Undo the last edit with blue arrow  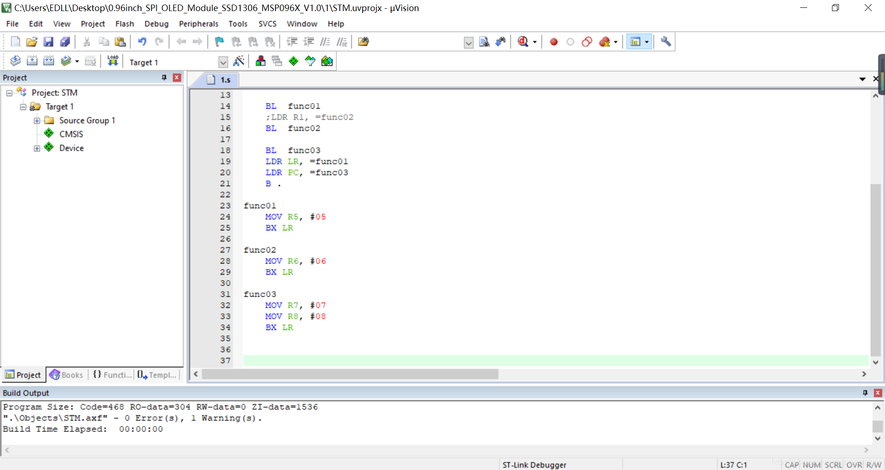pyautogui.click(x=142, y=42)
